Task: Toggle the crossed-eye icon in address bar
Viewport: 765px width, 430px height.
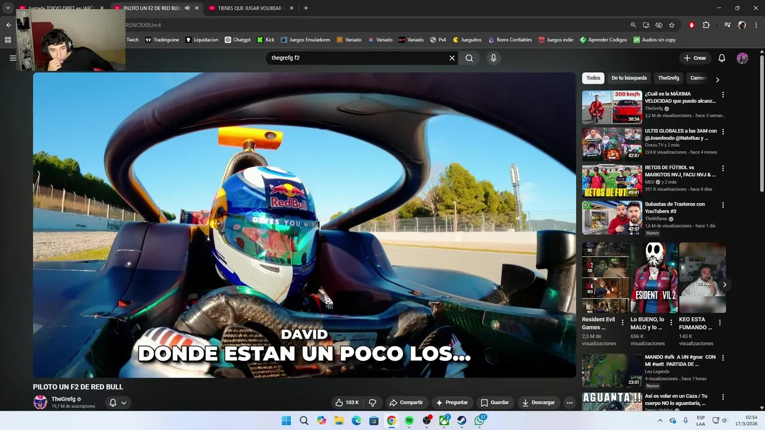Action: coord(659,25)
